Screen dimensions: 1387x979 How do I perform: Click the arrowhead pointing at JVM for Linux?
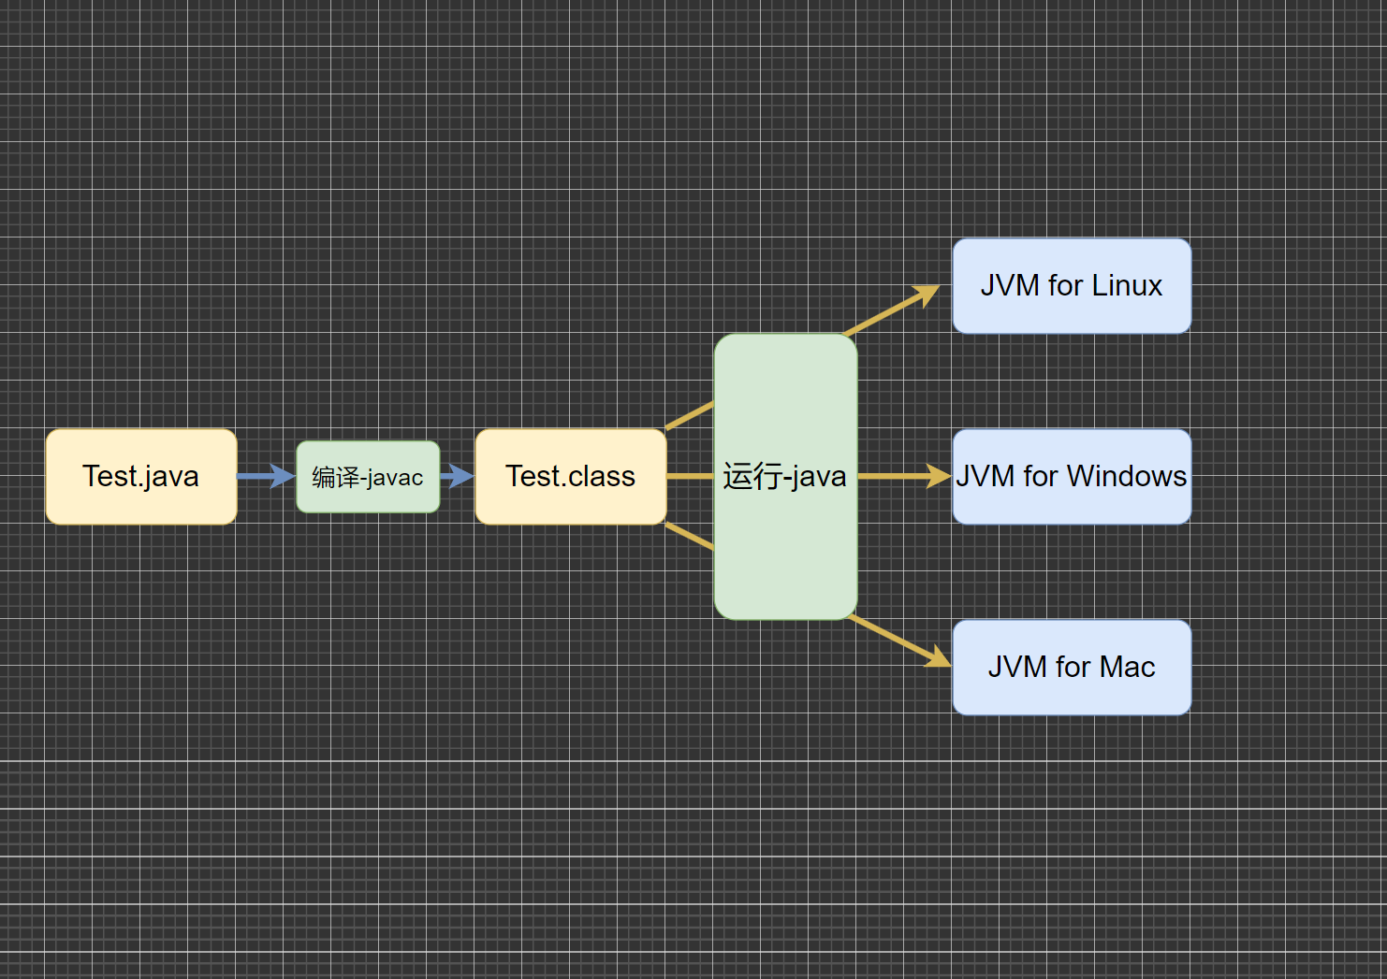tap(927, 293)
